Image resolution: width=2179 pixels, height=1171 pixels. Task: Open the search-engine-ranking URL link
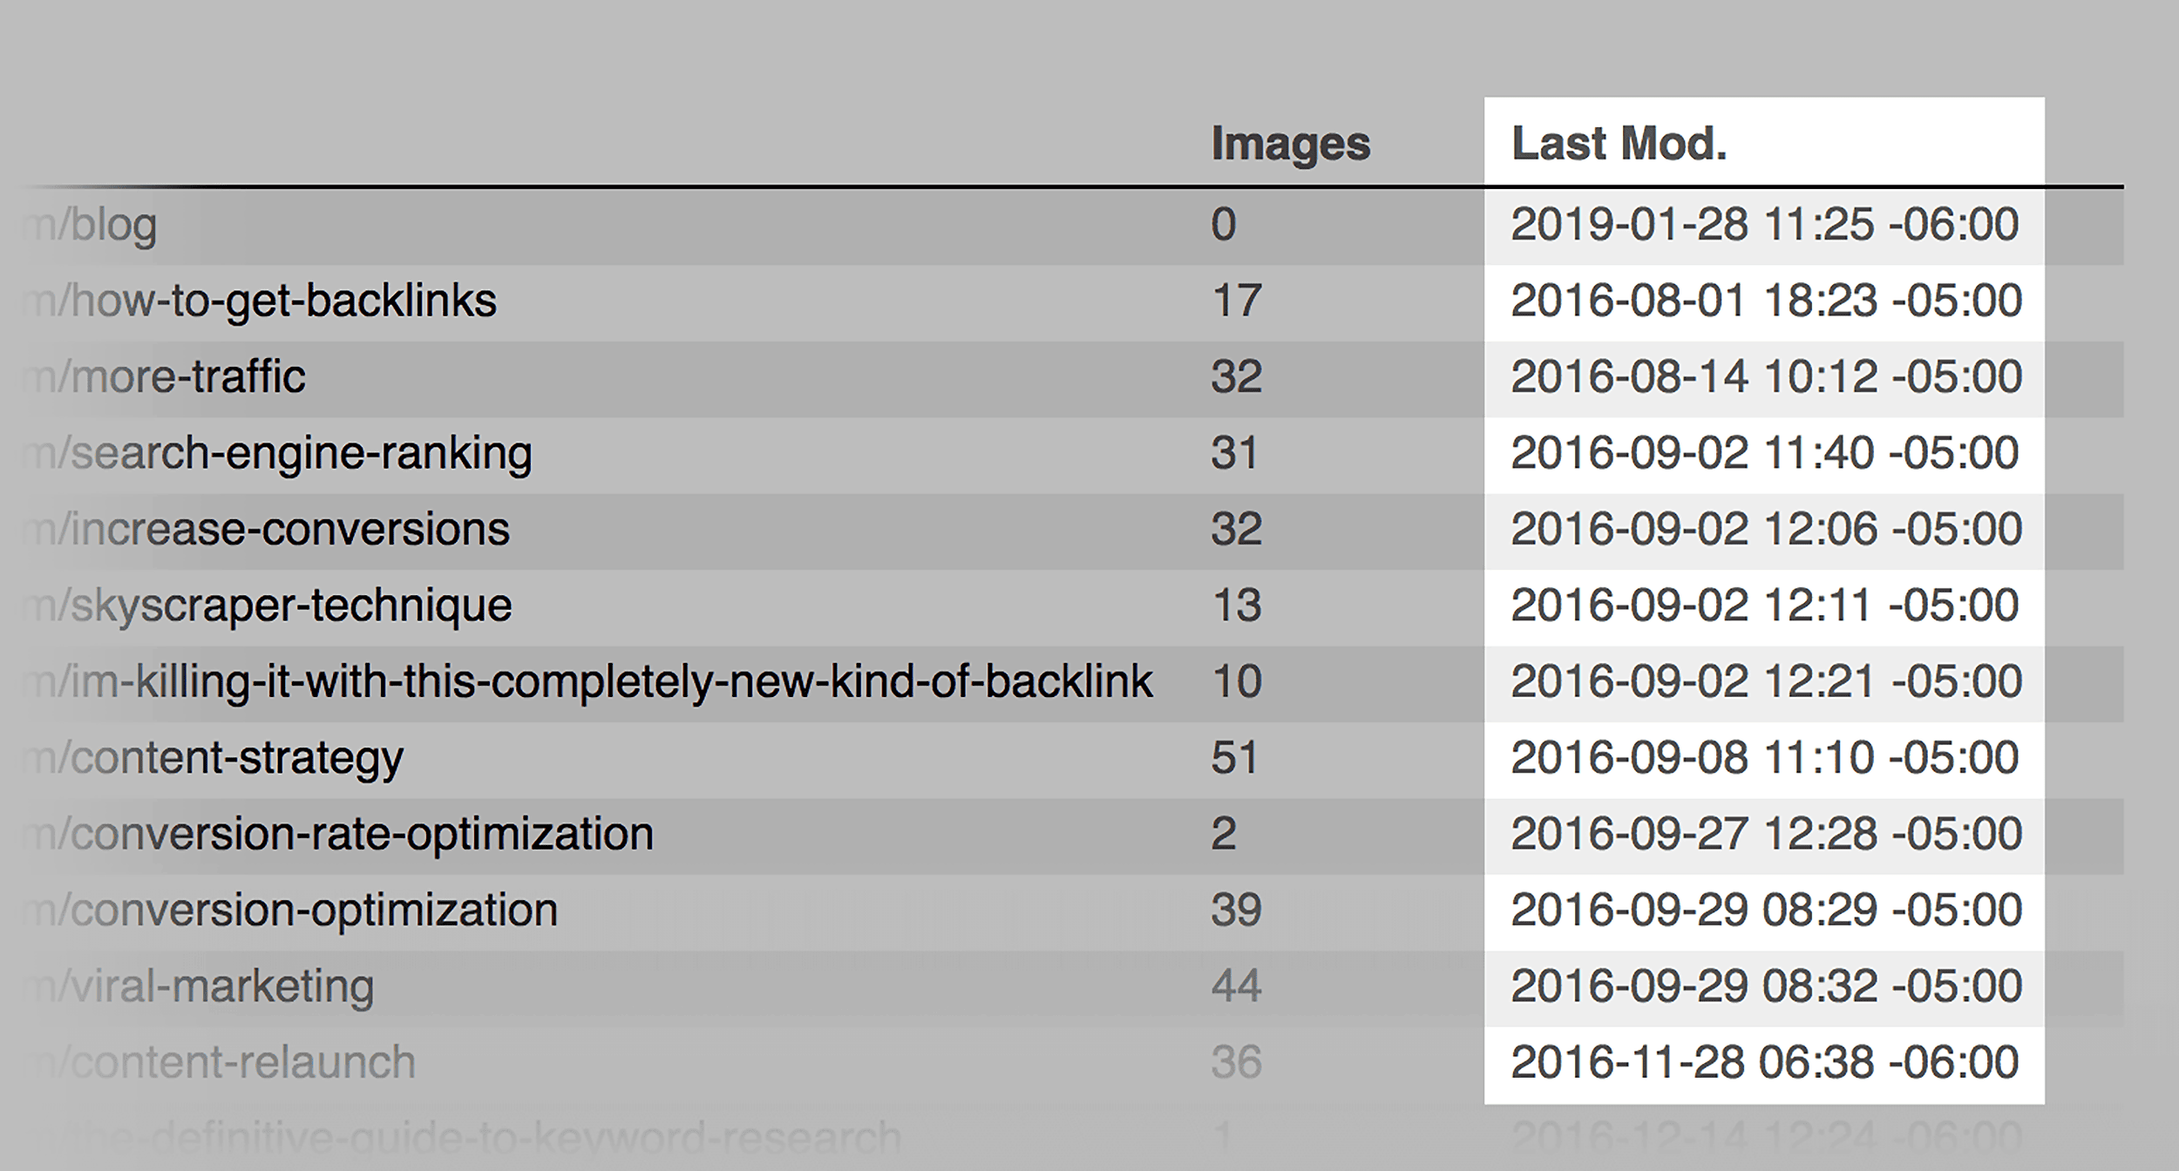point(278,454)
